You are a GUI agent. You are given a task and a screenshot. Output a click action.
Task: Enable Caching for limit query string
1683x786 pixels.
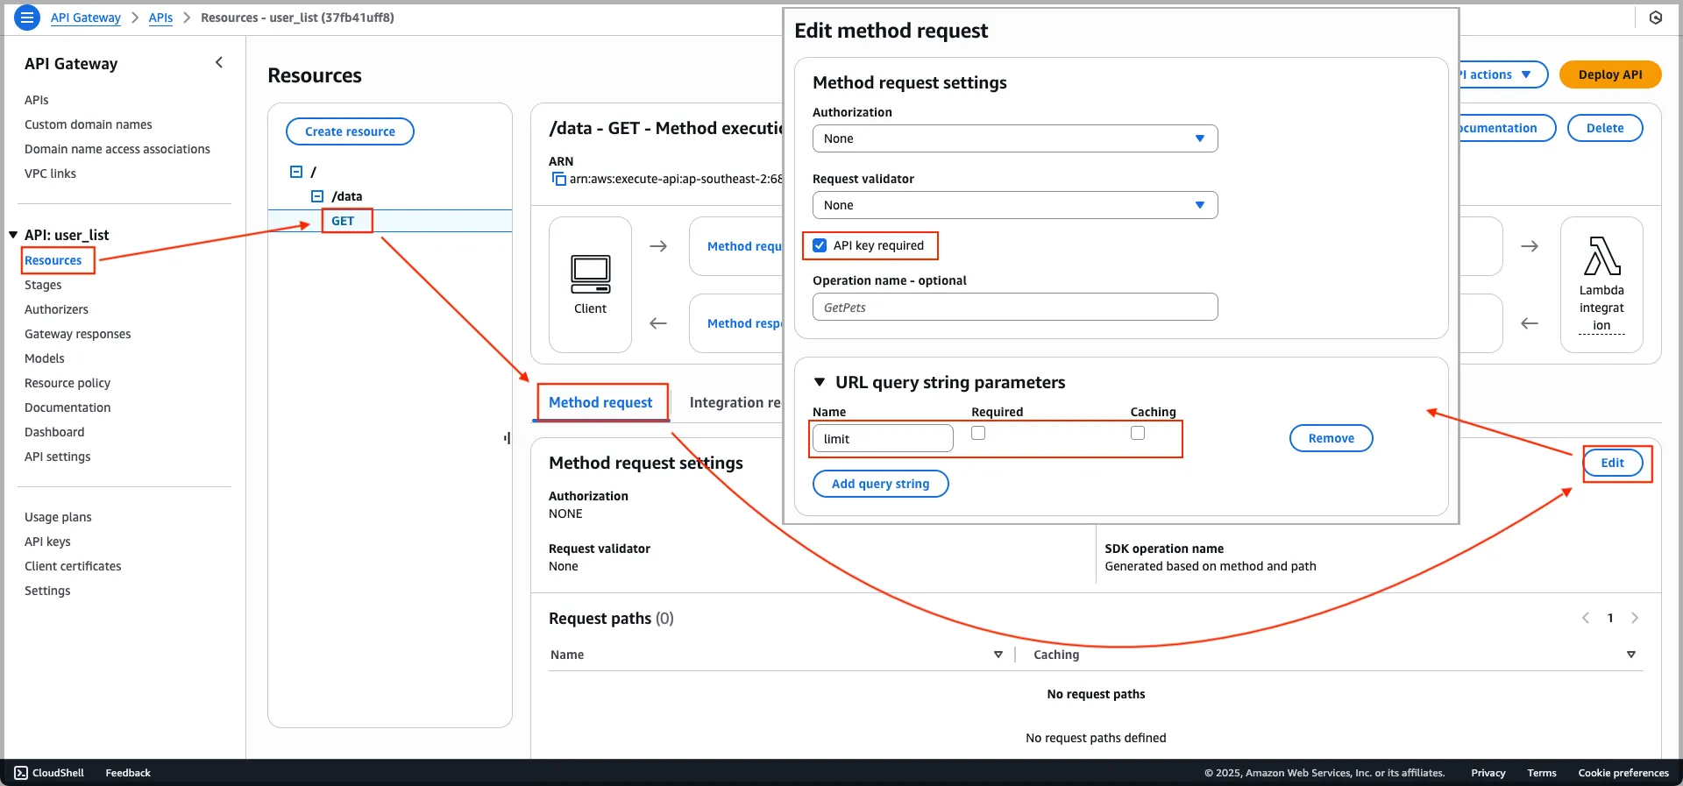pyautogui.click(x=1138, y=433)
